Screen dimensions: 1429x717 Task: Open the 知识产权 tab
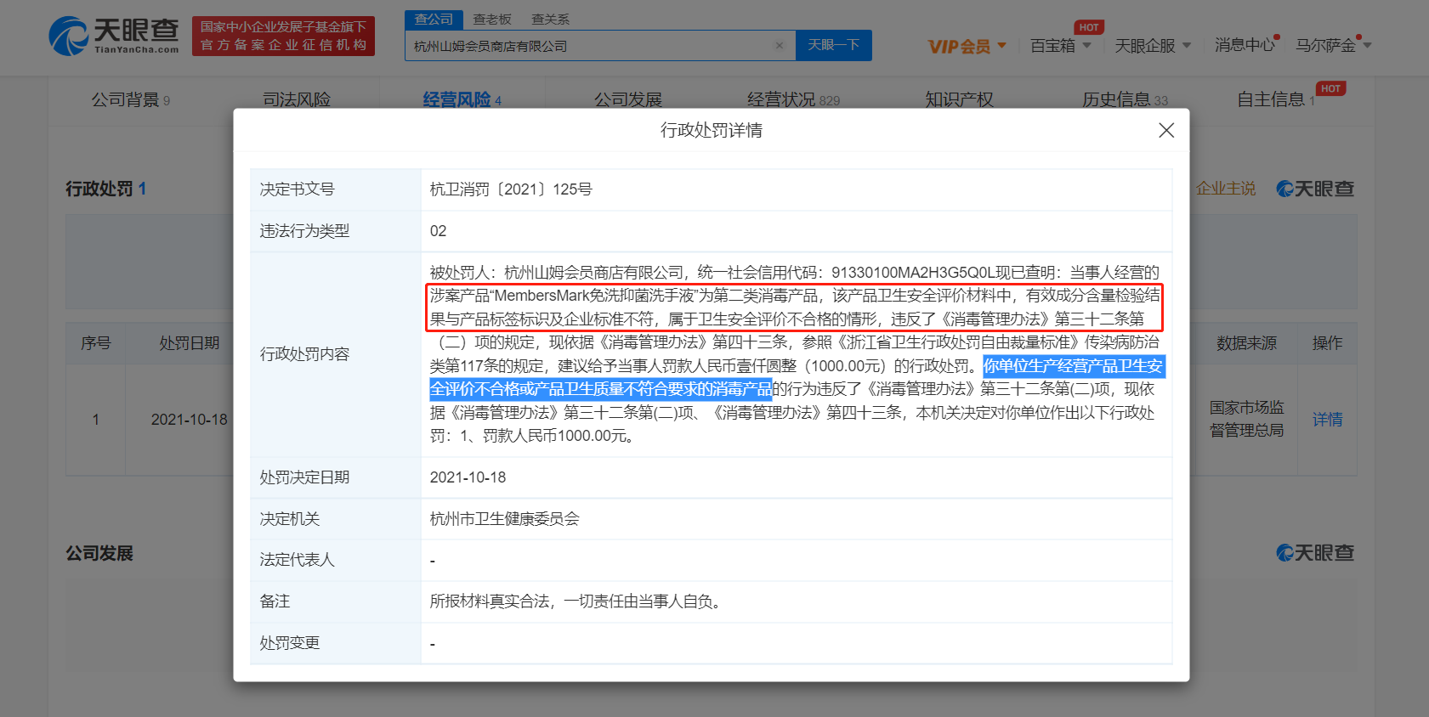[x=960, y=100]
